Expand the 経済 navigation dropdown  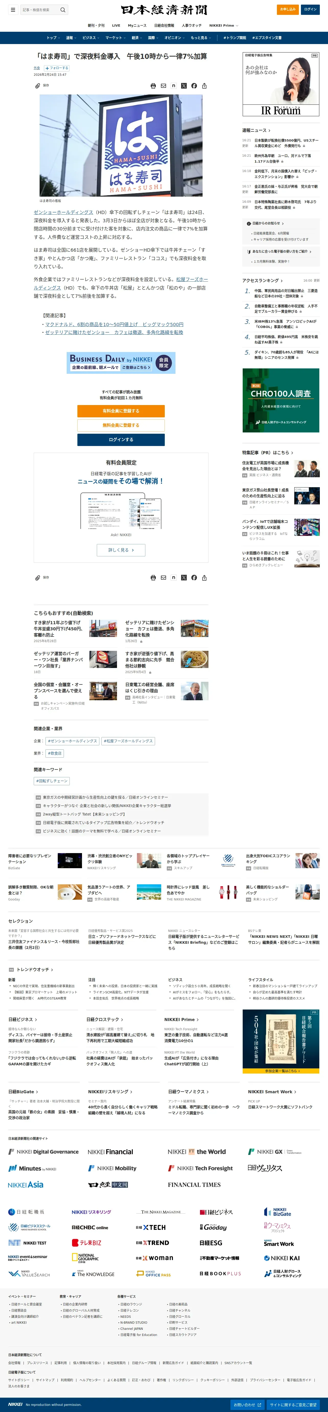coord(137,38)
